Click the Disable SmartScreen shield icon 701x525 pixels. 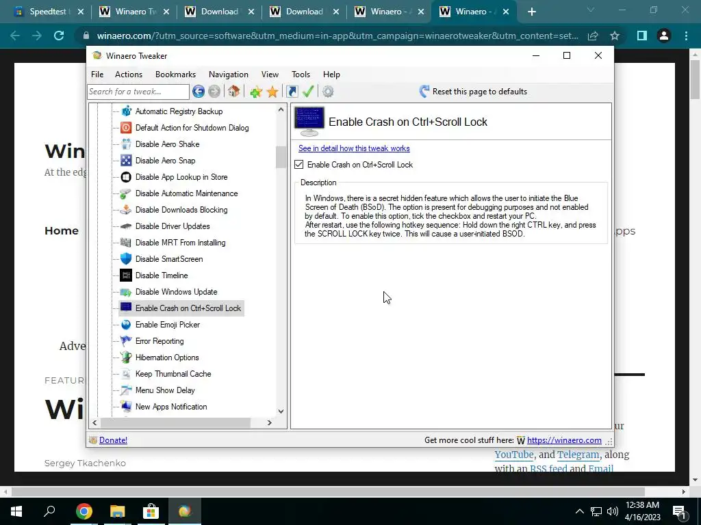(126, 259)
